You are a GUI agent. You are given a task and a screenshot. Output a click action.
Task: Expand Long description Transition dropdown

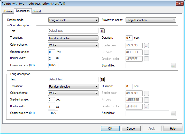[73, 87]
